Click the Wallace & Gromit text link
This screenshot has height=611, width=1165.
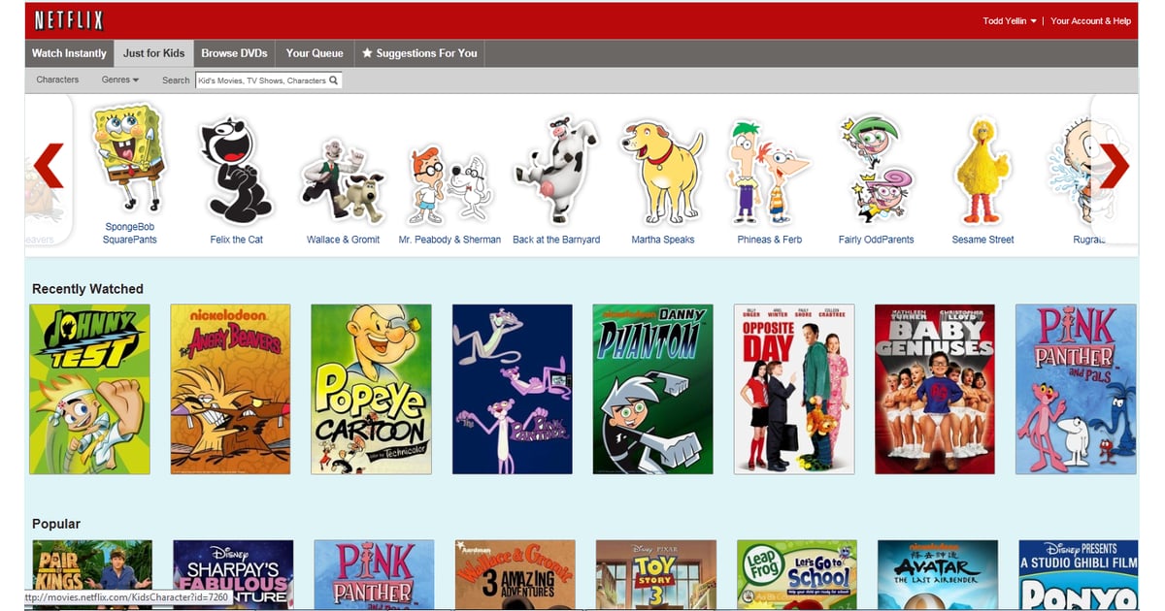[343, 240]
